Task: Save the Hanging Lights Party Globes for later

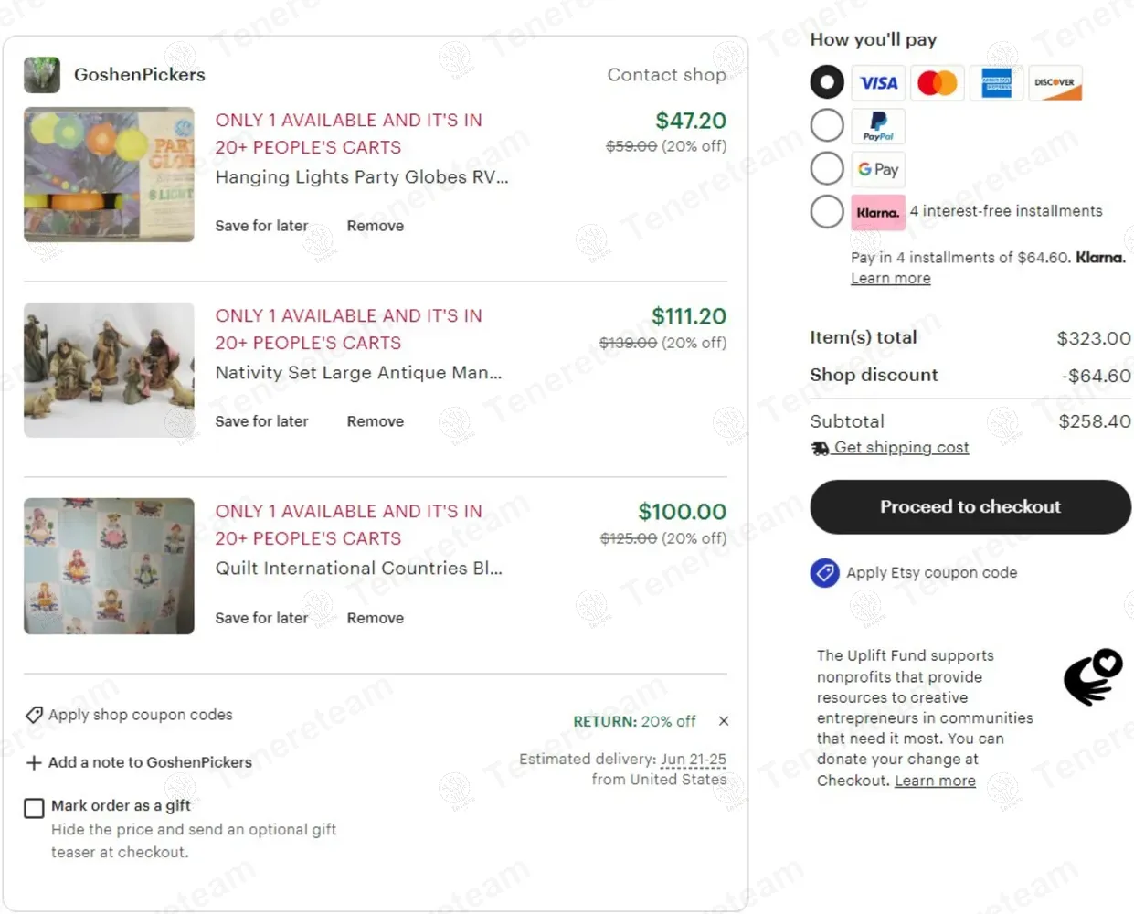Action: tap(261, 226)
